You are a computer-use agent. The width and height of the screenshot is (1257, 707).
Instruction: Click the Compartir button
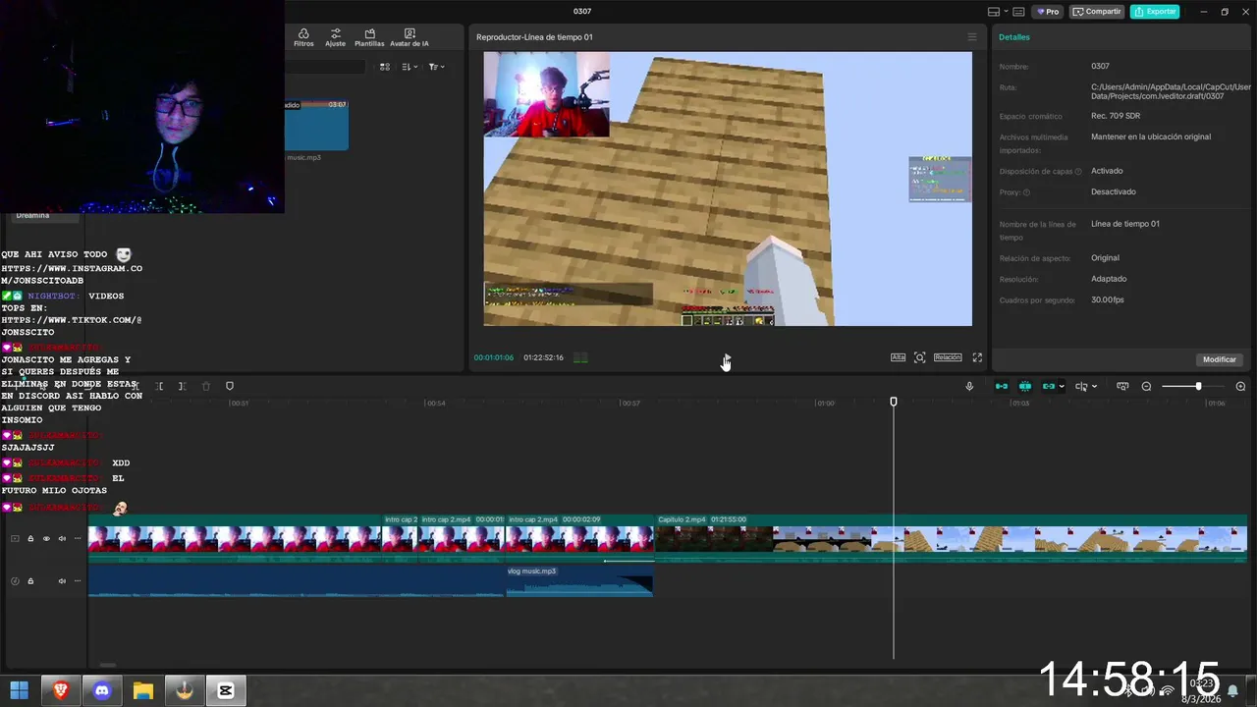click(1097, 12)
